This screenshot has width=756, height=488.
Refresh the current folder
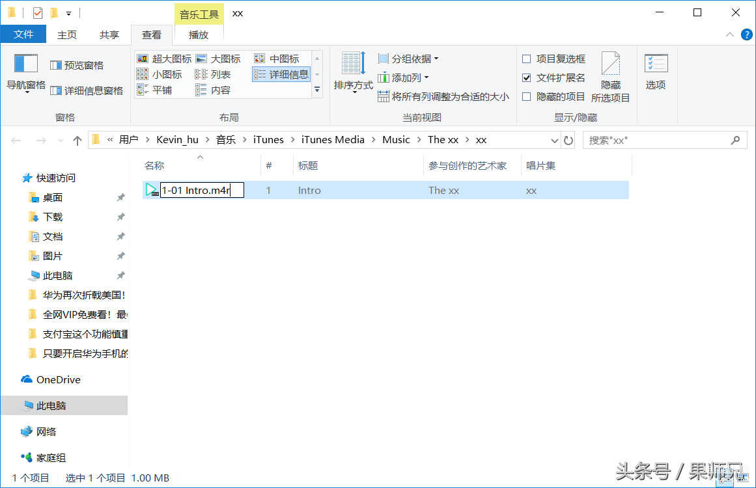pyautogui.click(x=568, y=140)
